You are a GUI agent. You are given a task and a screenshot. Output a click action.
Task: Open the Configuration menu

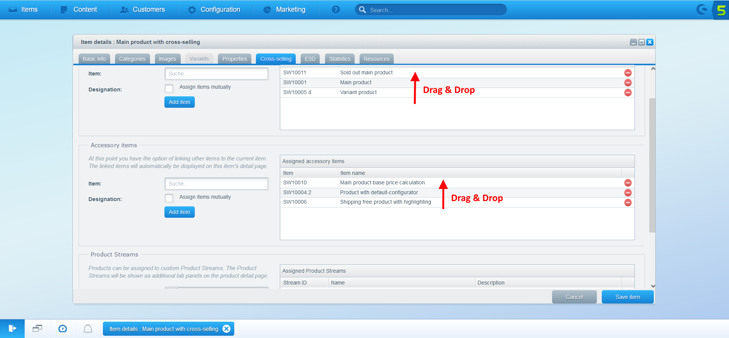coord(215,10)
